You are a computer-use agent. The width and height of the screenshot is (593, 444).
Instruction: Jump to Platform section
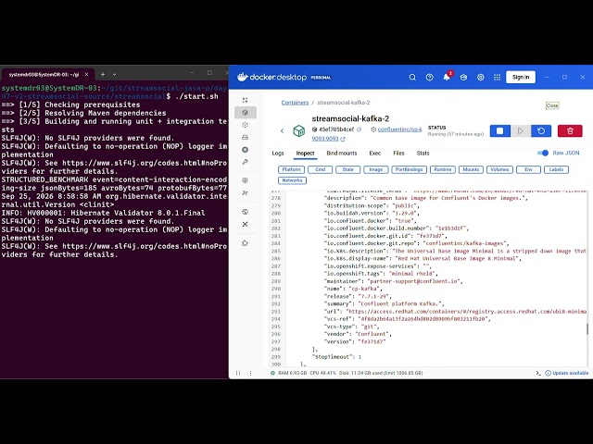pyautogui.click(x=291, y=169)
